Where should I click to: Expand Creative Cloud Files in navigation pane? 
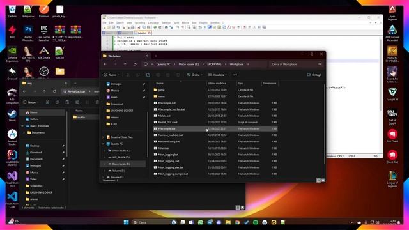point(103,137)
